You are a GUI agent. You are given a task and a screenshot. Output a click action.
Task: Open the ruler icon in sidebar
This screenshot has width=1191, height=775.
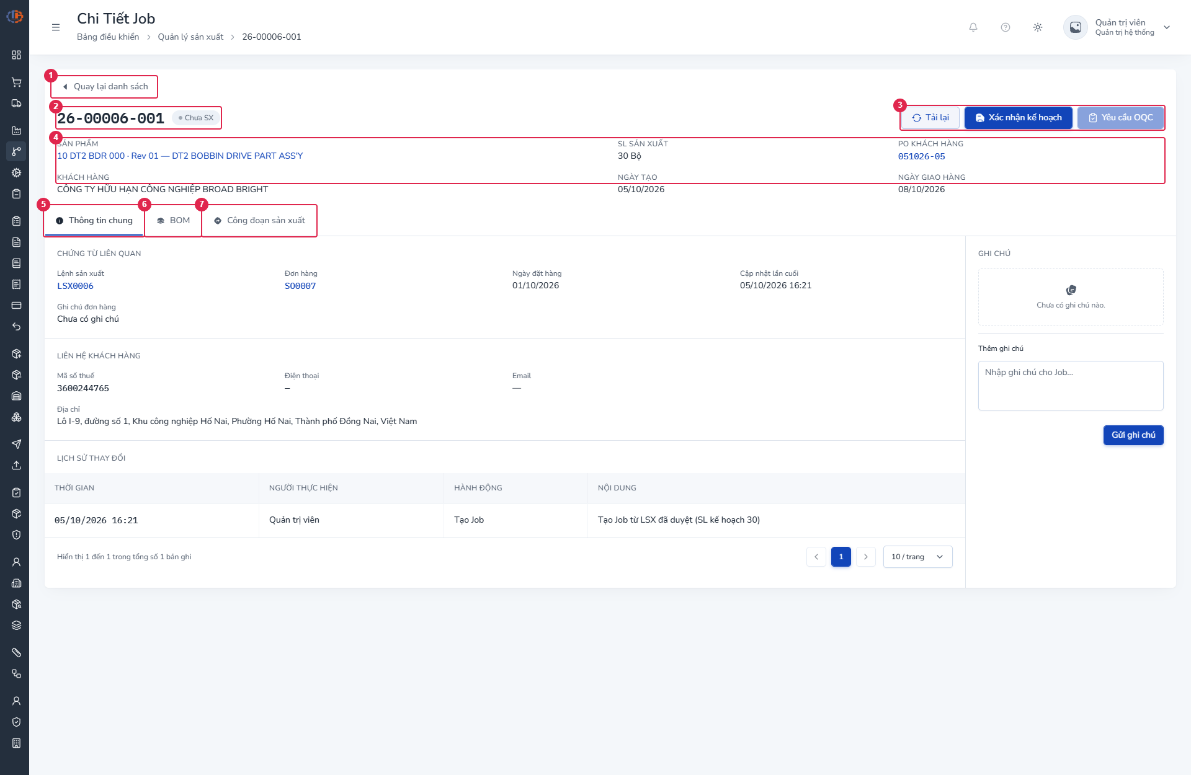pos(17,653)
